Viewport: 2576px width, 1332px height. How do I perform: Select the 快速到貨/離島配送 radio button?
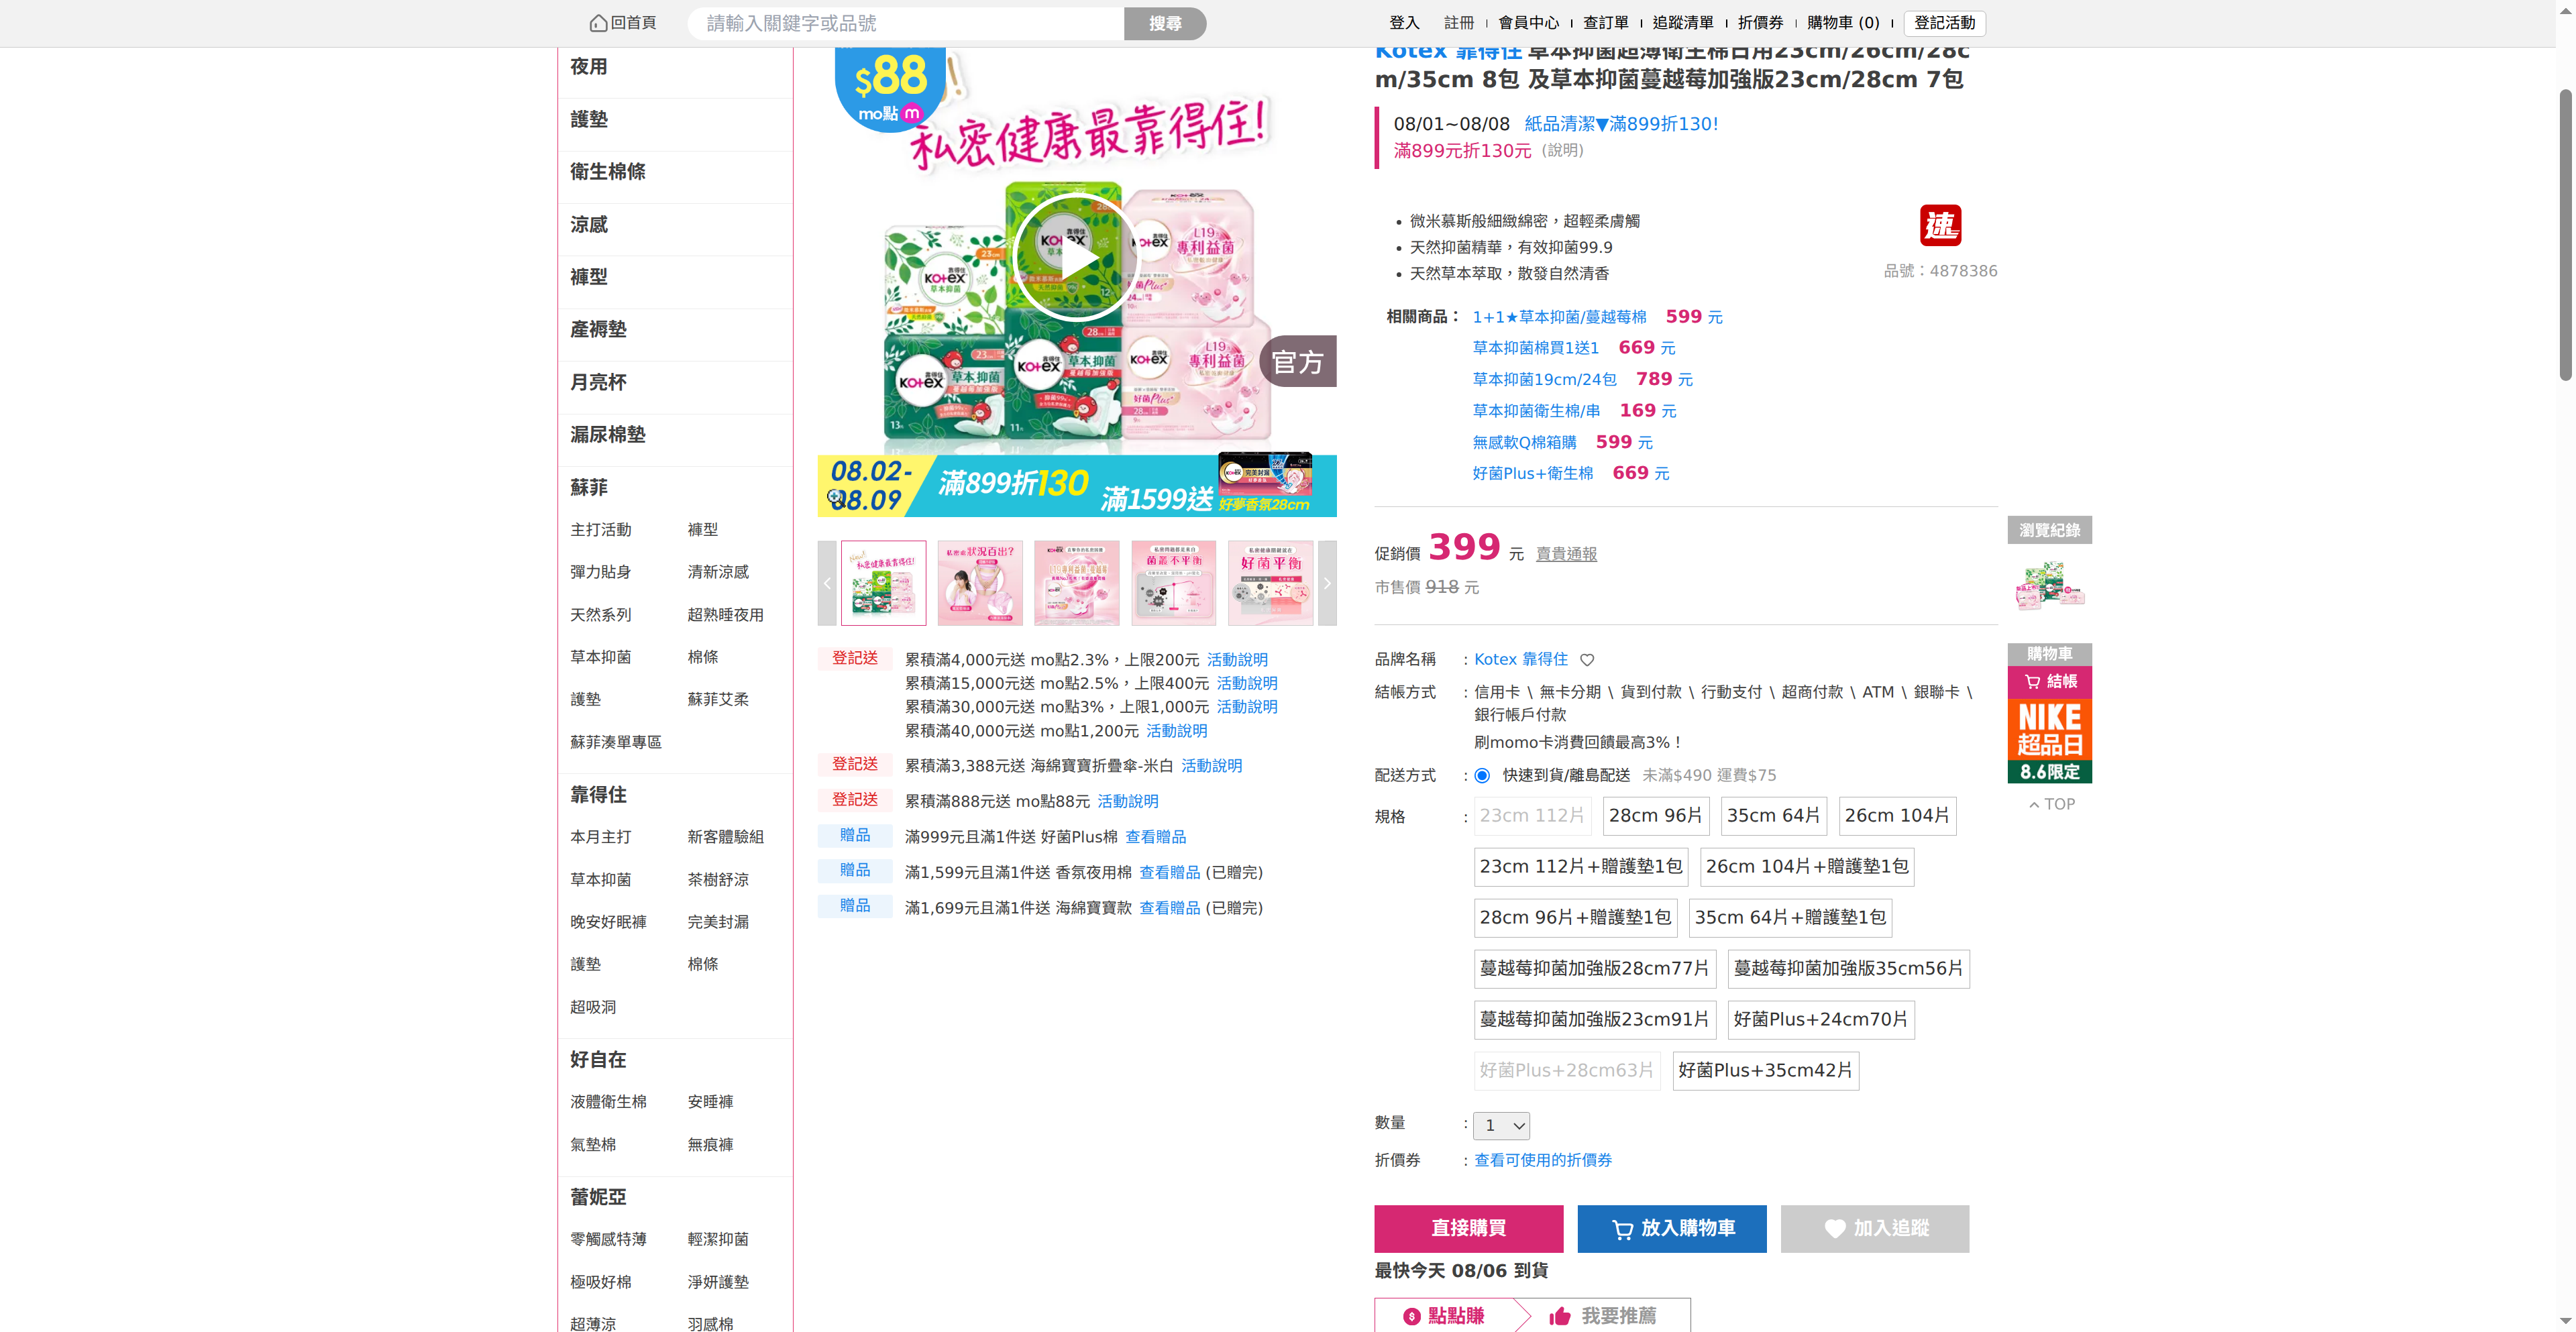[1482, 776]
